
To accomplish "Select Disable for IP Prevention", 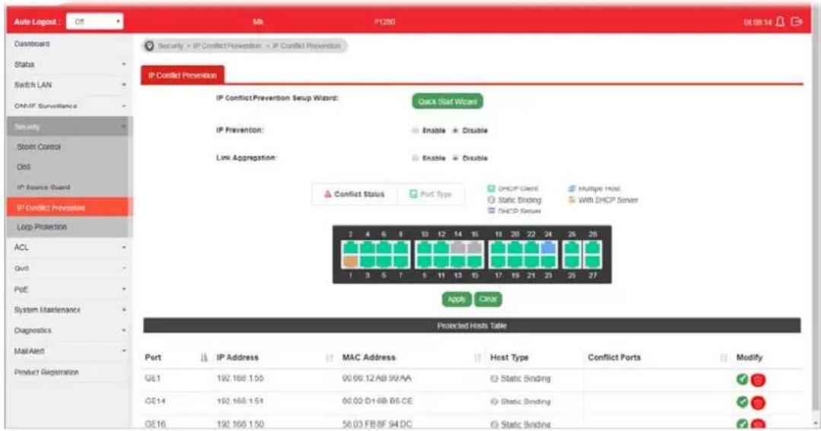I will [456, 130].
